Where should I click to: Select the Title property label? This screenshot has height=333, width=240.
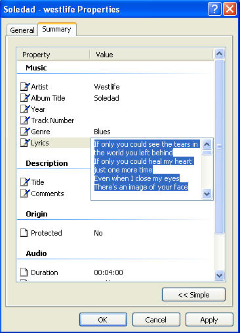coord(37,182)
